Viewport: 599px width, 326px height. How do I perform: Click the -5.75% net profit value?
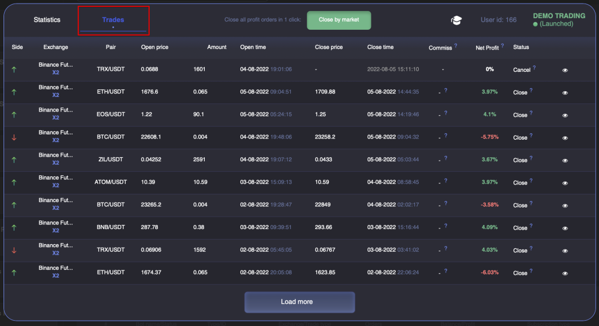490,137
